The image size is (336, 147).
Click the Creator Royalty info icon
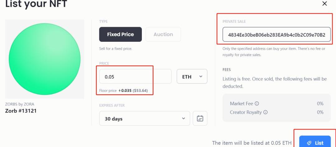266,112
